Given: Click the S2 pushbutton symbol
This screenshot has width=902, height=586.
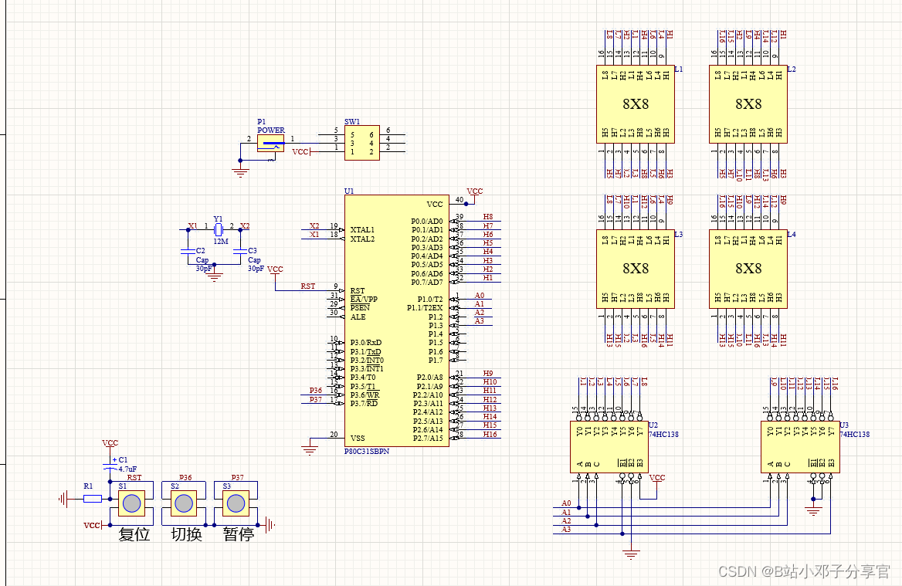Looking at the screenshot, I should (184, 503).
